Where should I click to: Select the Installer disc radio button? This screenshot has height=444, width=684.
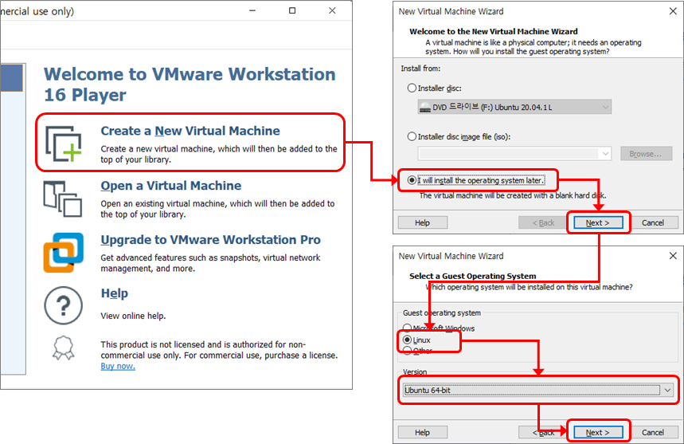click(x=412, y=88)
